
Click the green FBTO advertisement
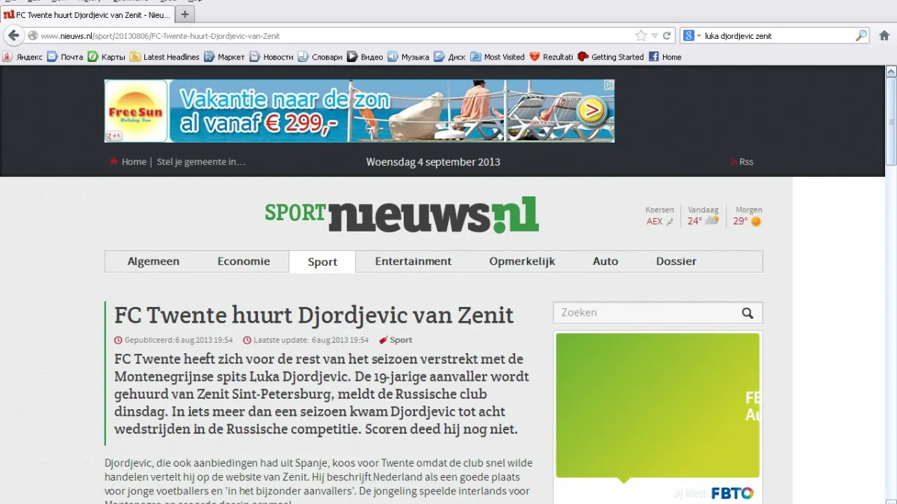(x=658, y=417)
